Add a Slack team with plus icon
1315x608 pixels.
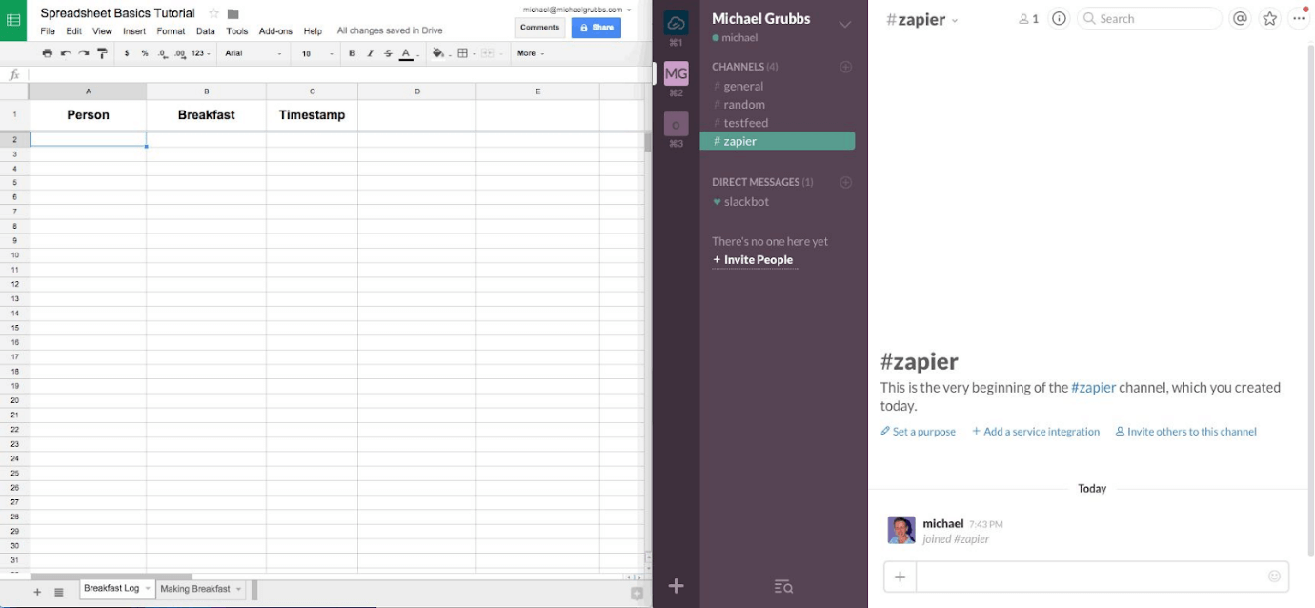click(676, 586)
